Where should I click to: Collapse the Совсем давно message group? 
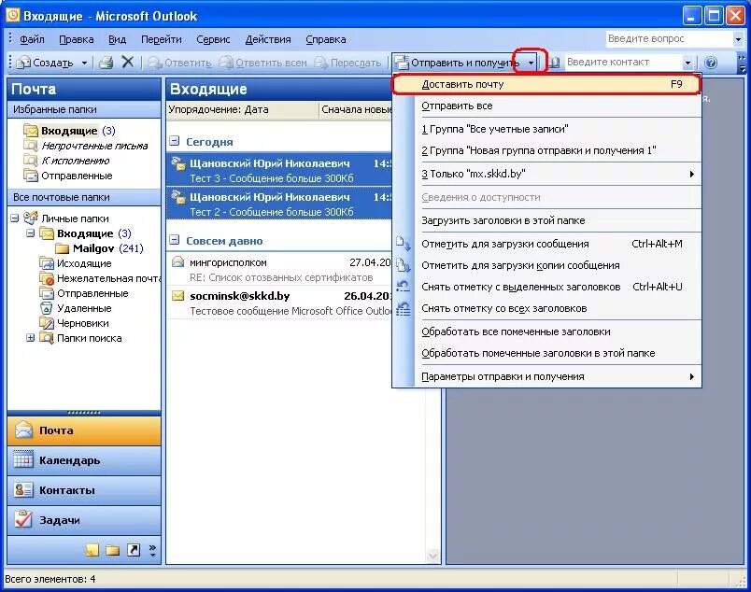click(x=175, y=240)
